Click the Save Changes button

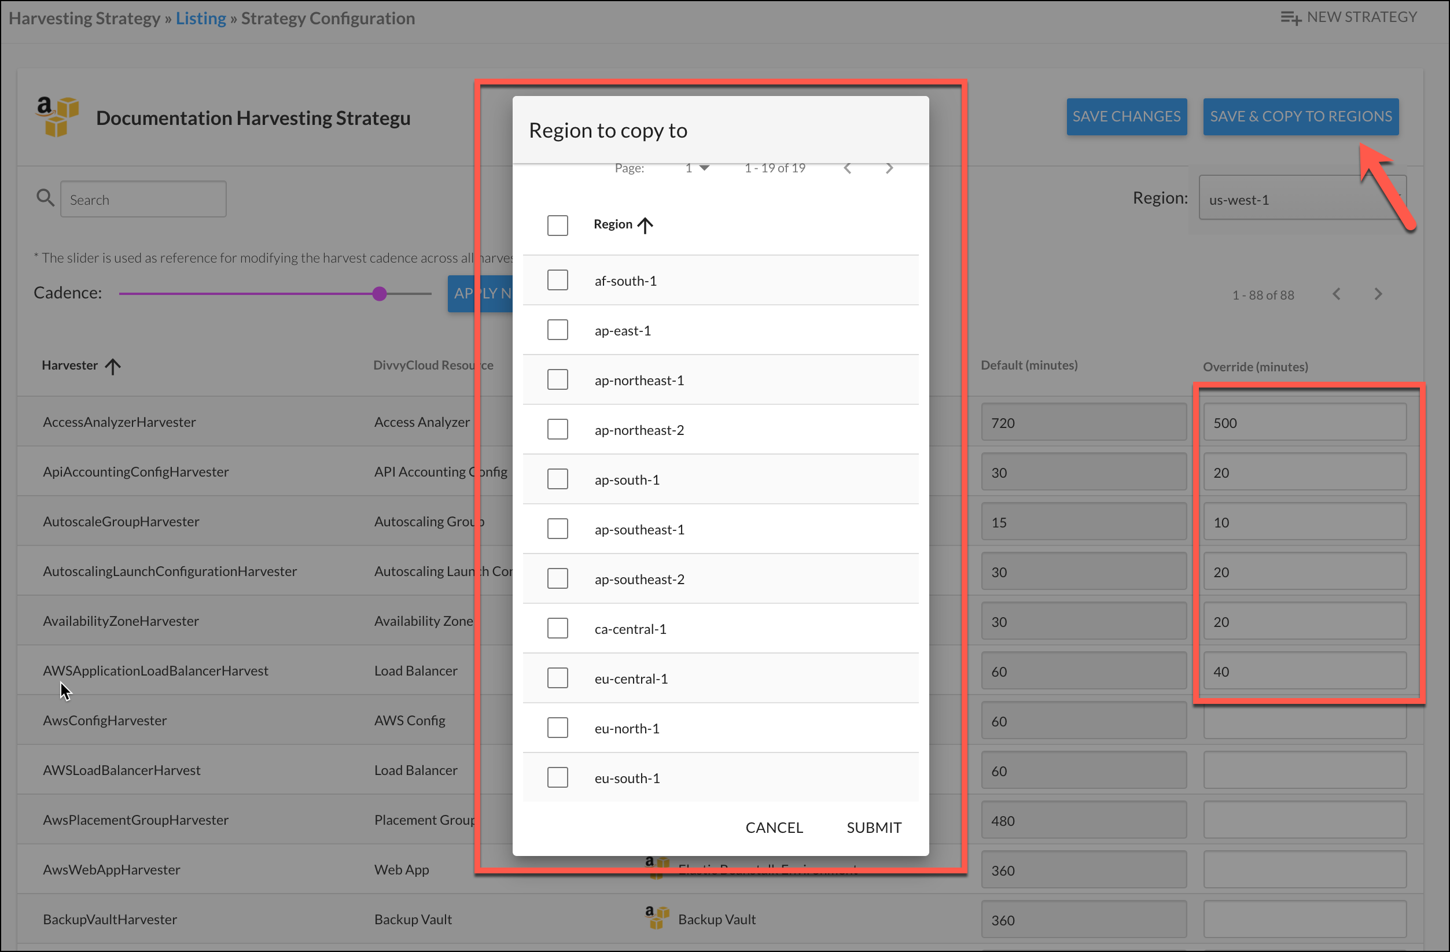[x=1126, y=116]
